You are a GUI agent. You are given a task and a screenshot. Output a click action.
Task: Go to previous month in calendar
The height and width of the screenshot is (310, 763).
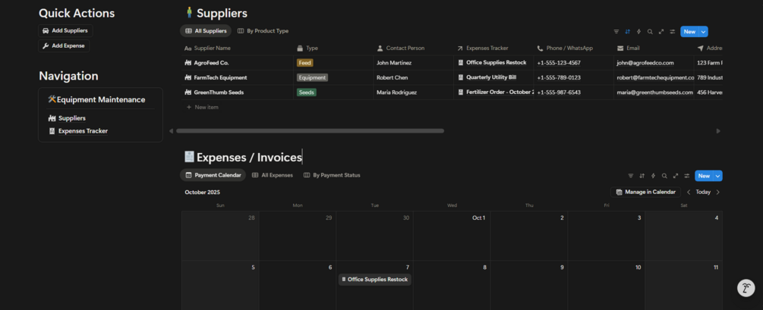689,193
